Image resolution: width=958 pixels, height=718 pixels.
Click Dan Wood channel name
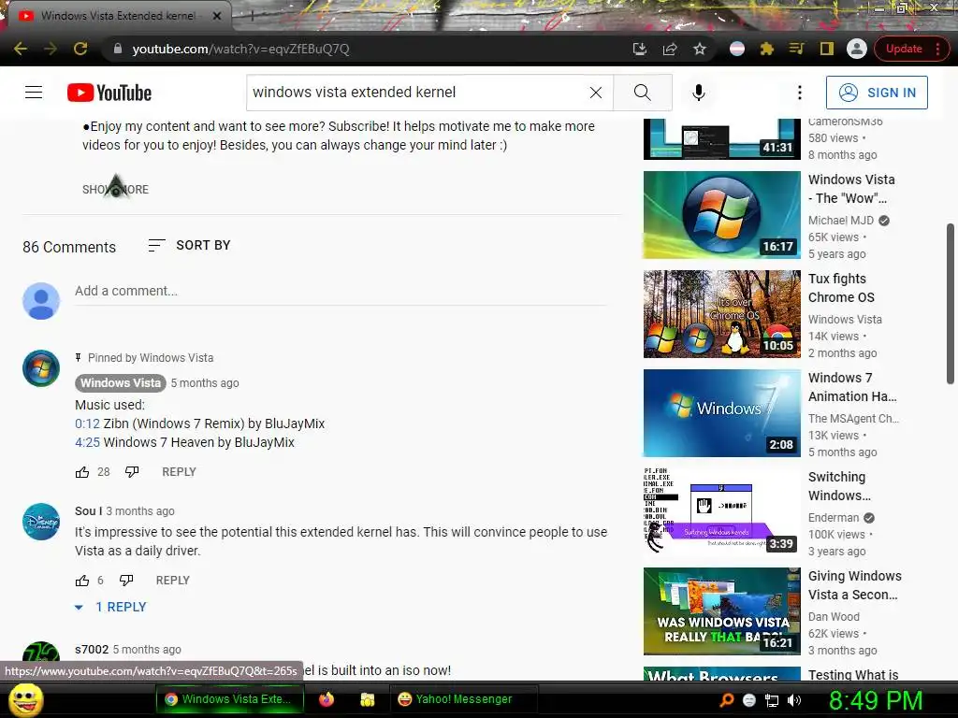834,617
